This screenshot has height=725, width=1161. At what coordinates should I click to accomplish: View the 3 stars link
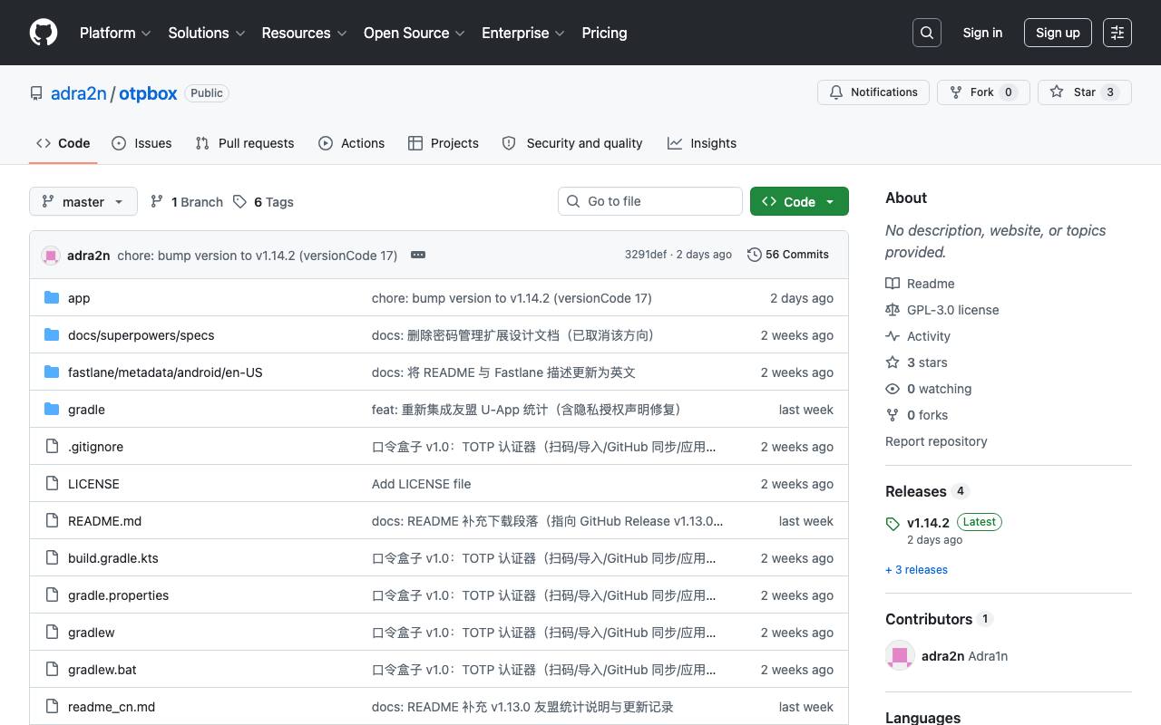[x=916, y=362]
